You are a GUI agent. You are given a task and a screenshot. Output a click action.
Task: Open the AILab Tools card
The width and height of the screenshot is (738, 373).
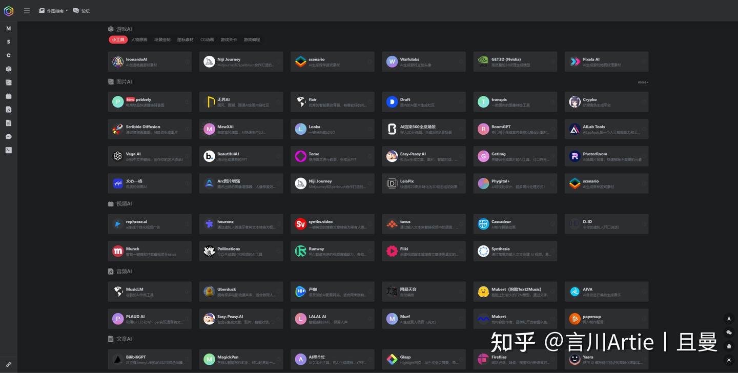pos(606,129)
